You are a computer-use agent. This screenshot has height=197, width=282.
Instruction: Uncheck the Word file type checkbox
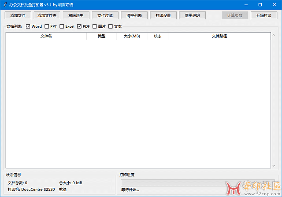(28, 26)
